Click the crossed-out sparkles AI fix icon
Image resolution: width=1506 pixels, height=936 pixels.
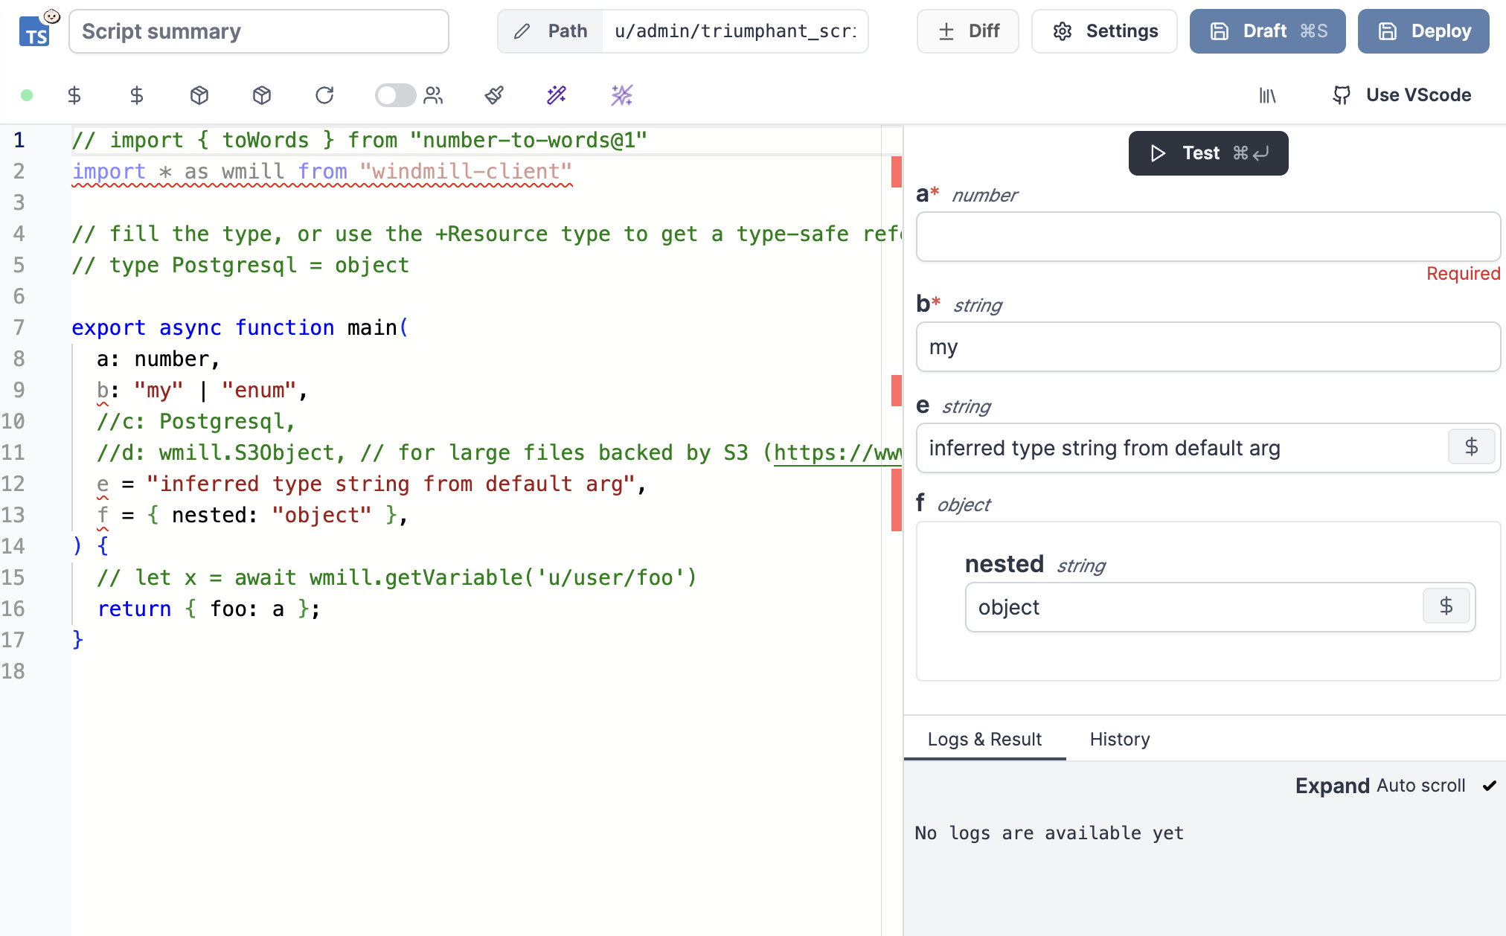coord(622,95)
